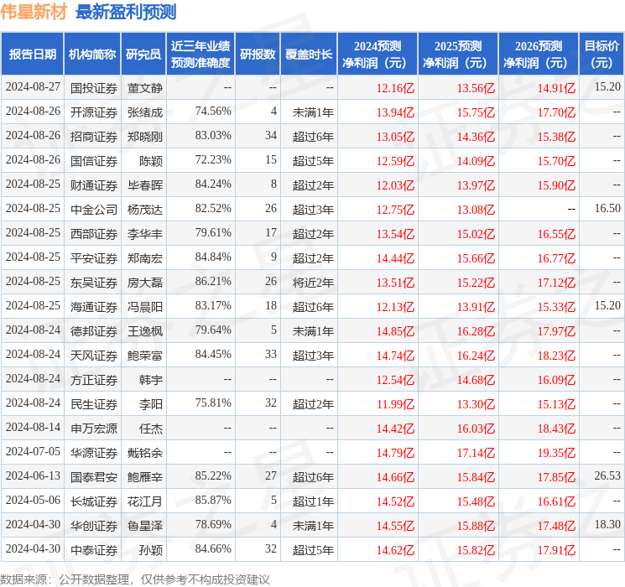625x587 pixels.
Task: Click target price 16.50
Action: pyautogui.click(x=607, y=208)
